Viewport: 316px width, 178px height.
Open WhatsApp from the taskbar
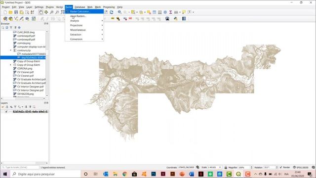(x=220, y=174)
